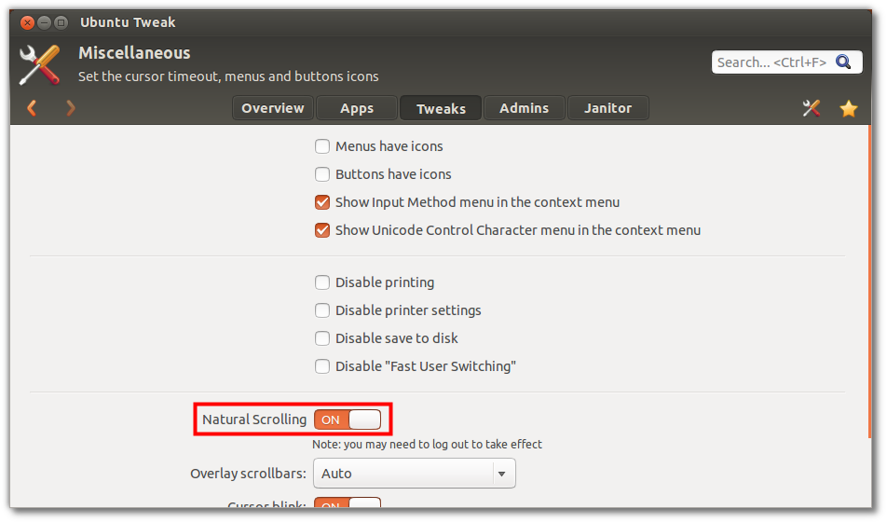Tick Disable "Fast User Switching" checkbox

[322, 366]
